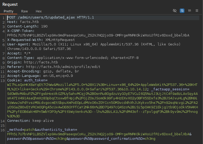Toggle the \n newline display button
Viewport: 203px width, 144px height.
click(190, 11)
